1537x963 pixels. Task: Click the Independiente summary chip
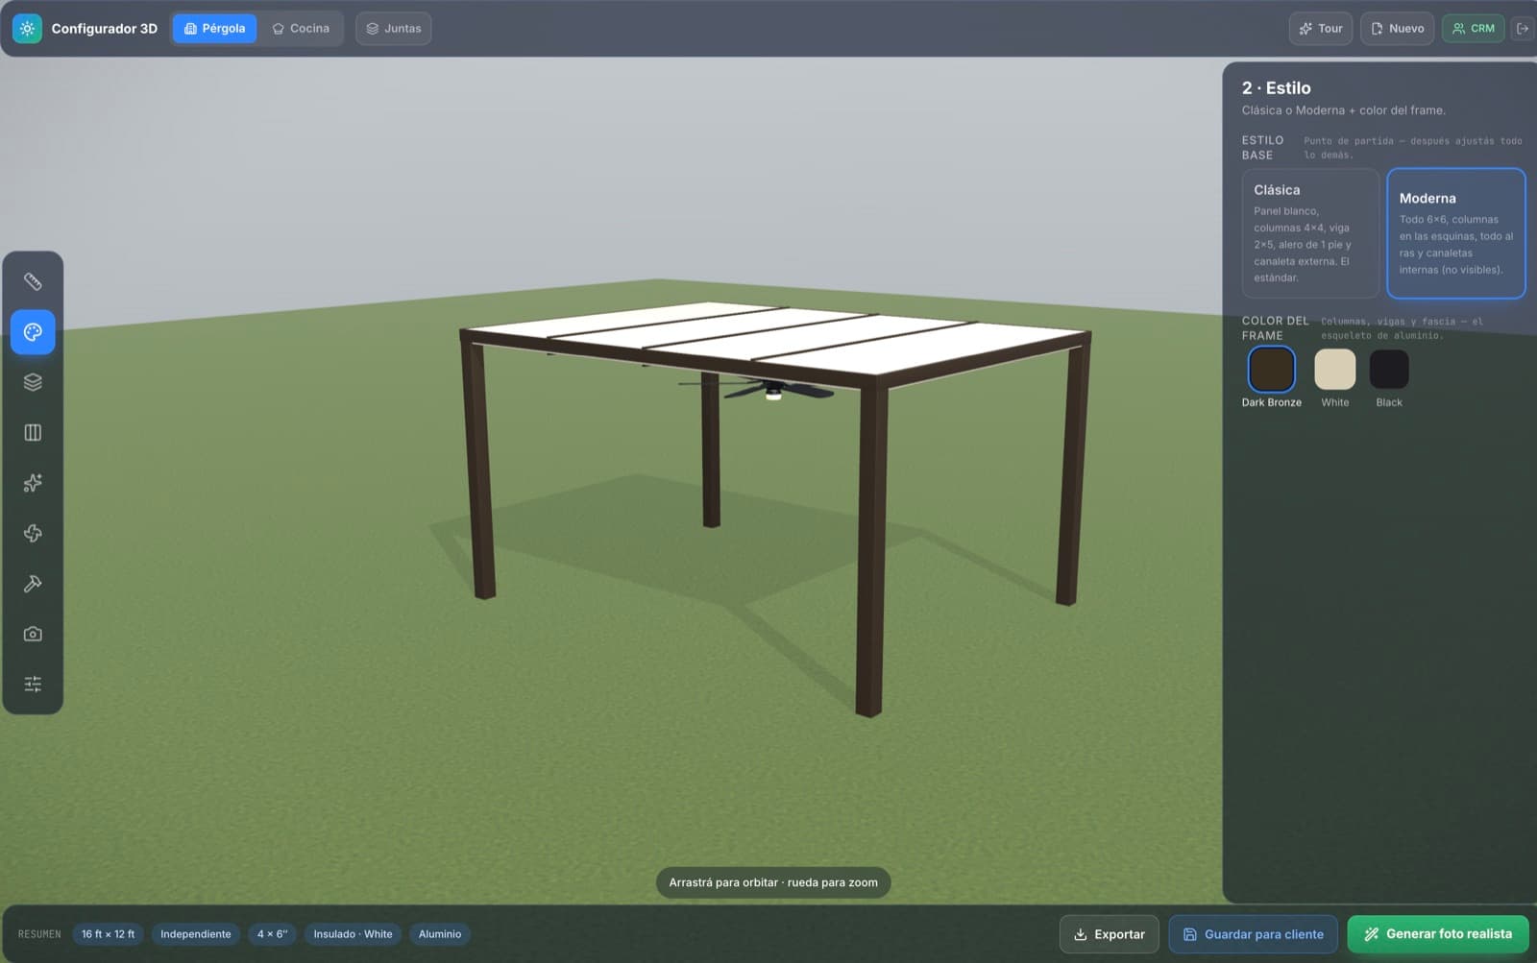pos(196,934)
